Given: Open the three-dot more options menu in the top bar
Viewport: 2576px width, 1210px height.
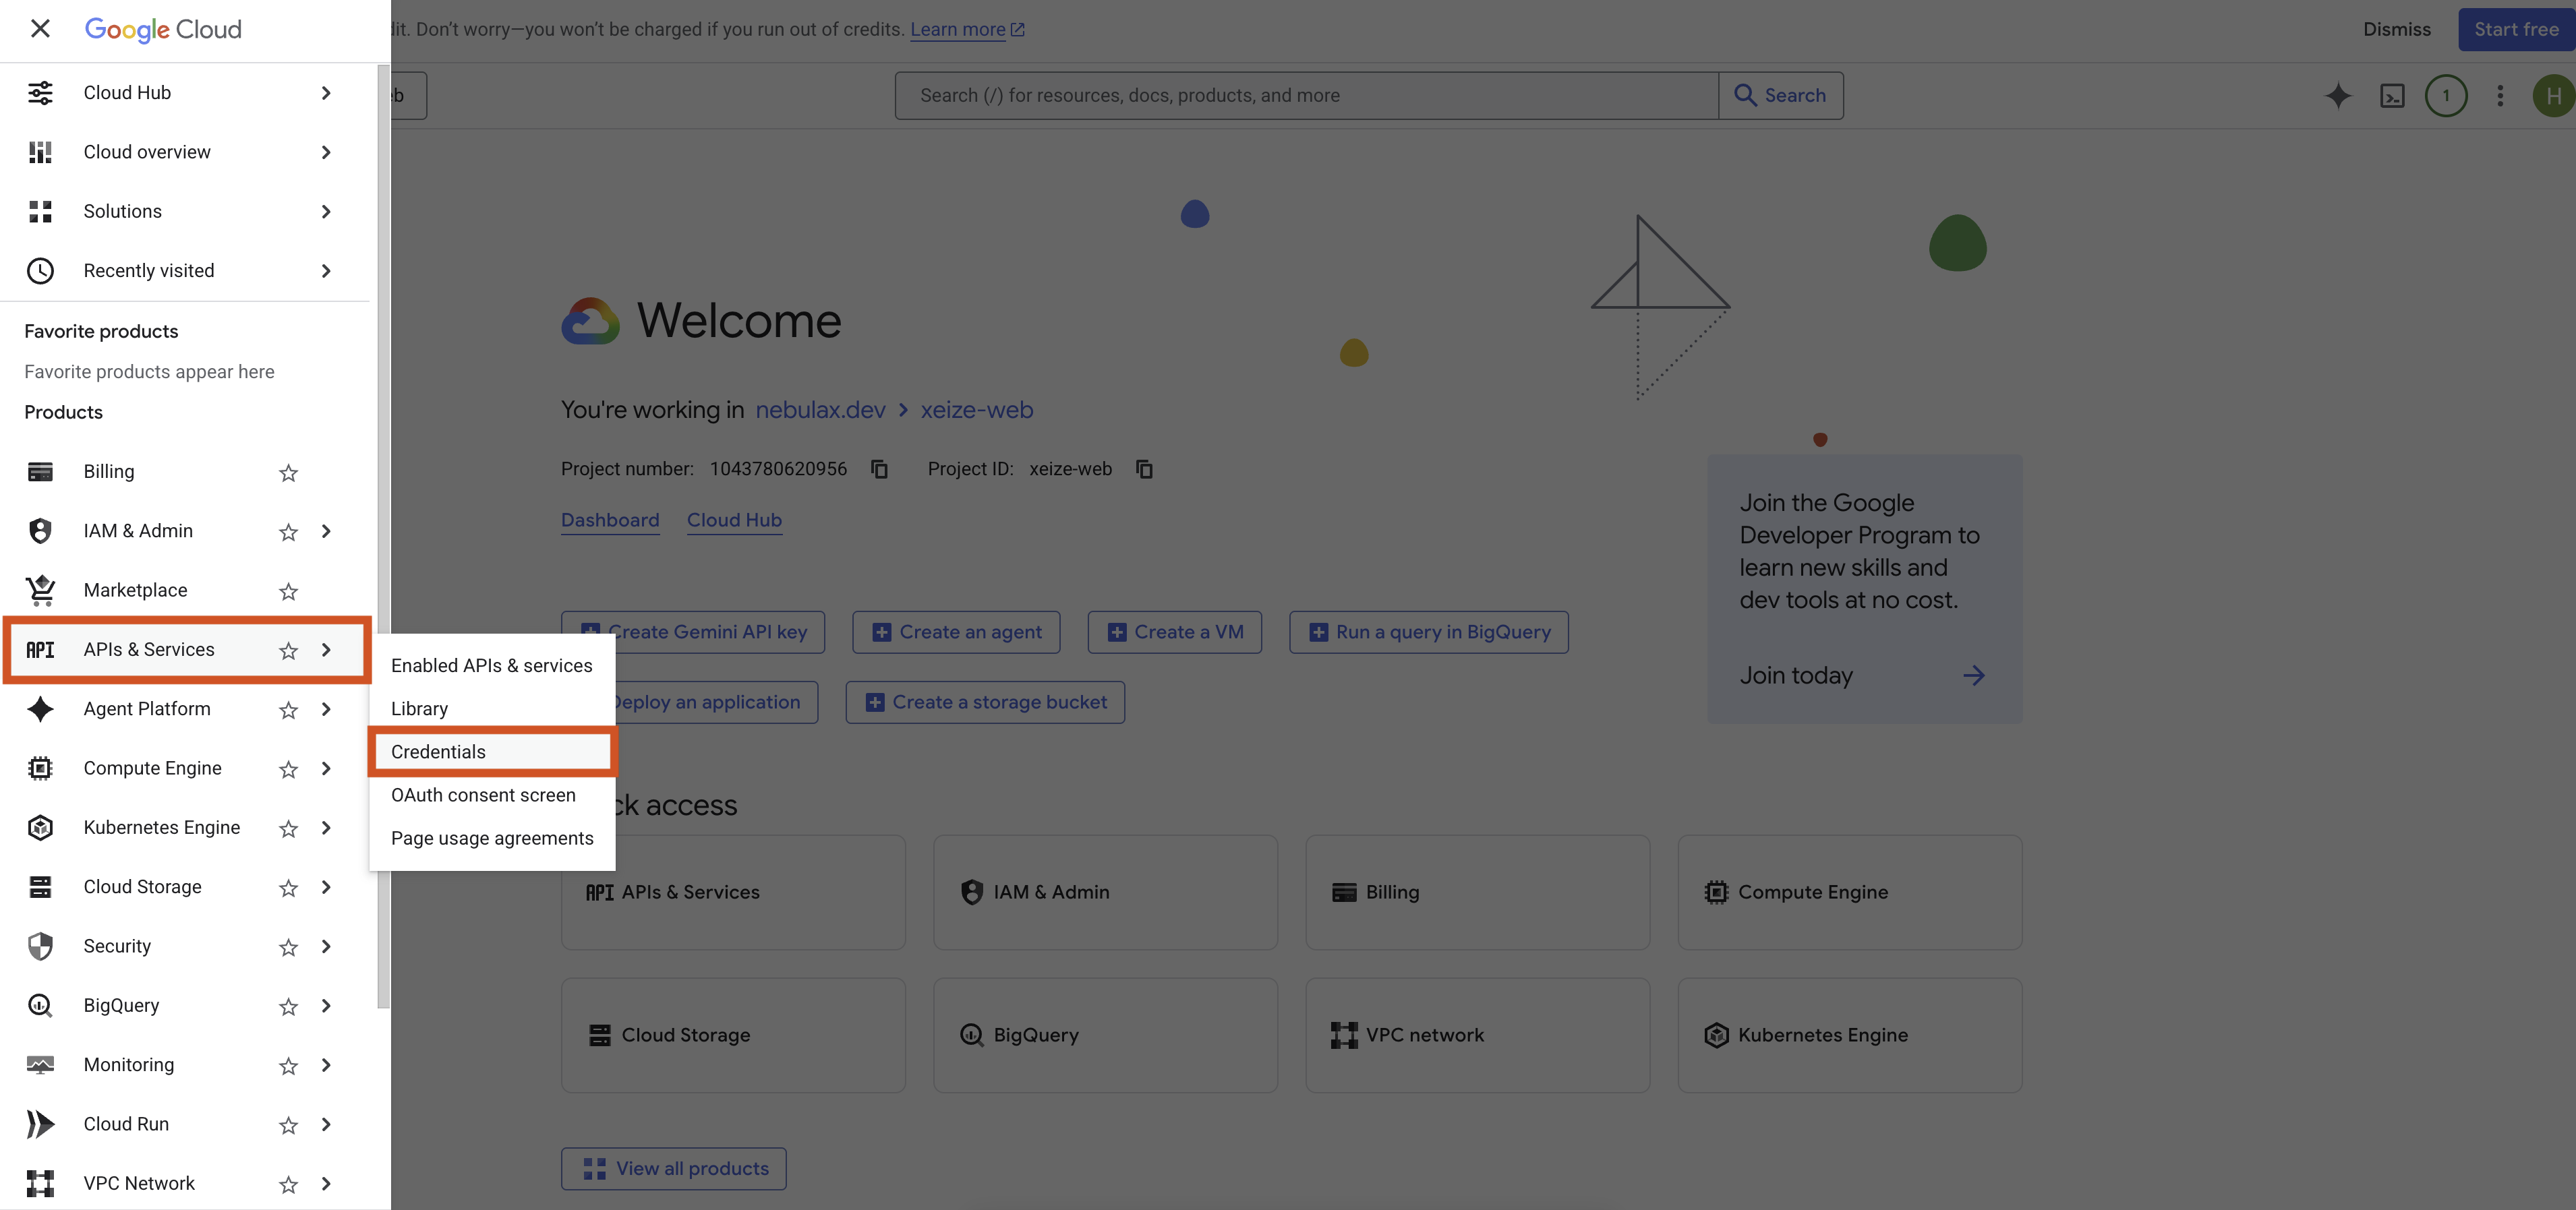Looking at the screenshot, I should 2500,96.
